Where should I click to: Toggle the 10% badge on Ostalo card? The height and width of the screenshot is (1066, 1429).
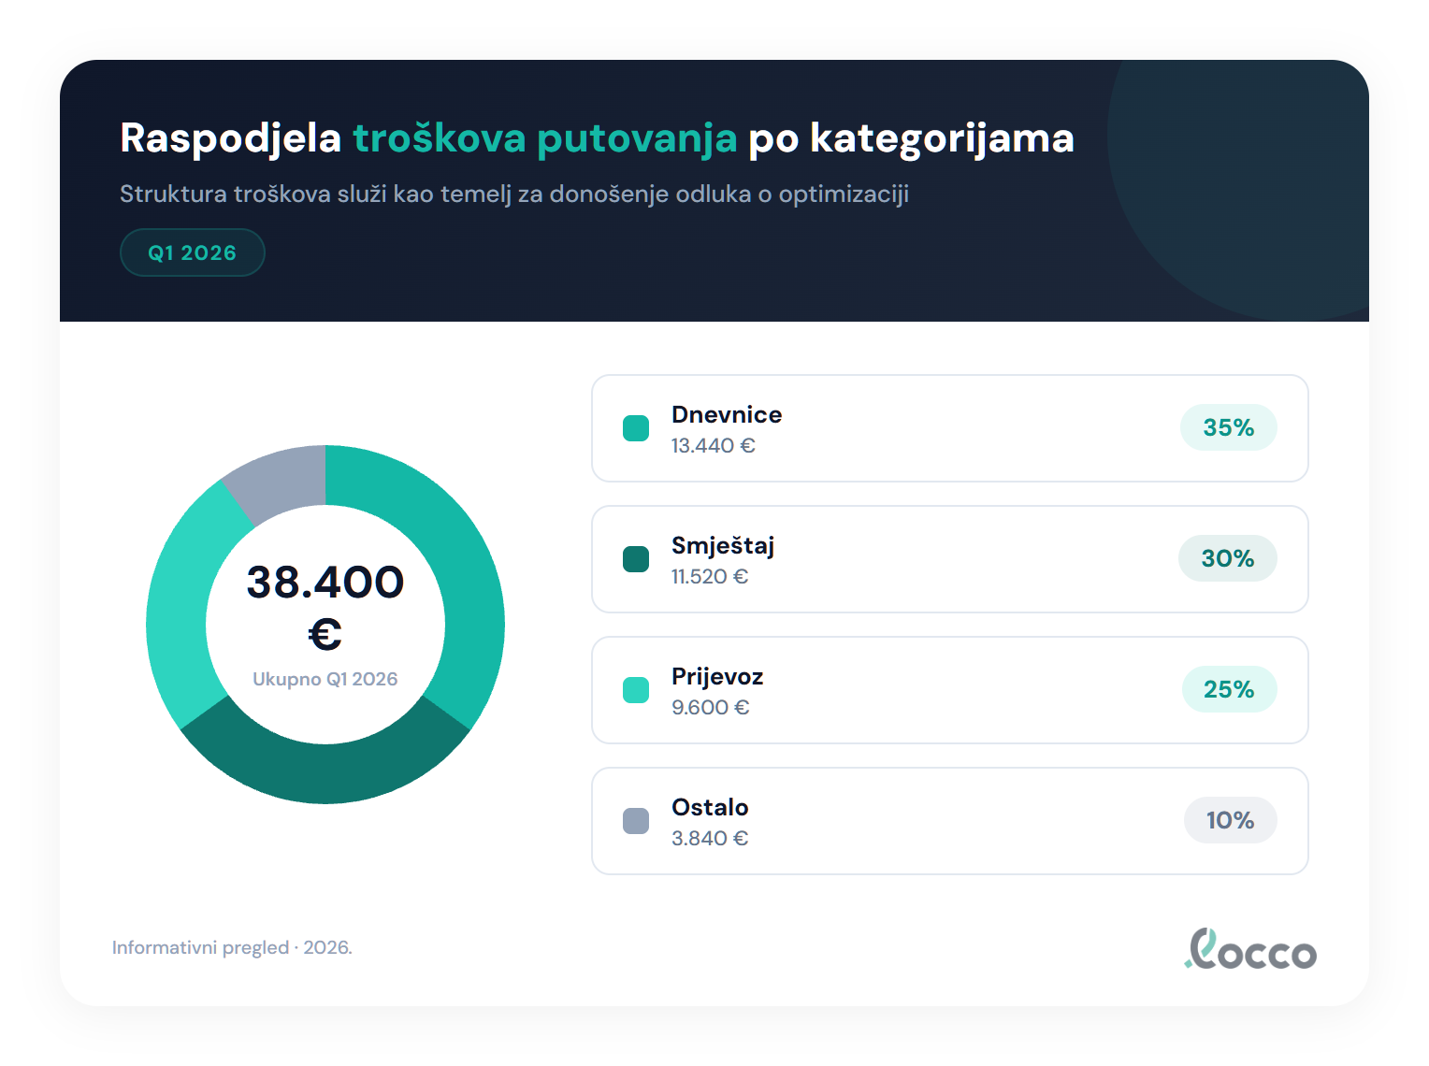(1230, 820)
